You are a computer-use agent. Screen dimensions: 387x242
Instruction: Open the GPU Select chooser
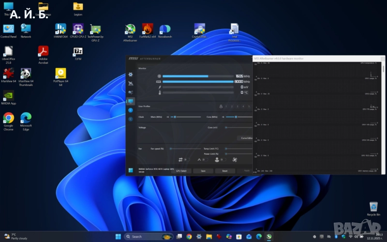pyautogui.click(x=181, y=171)
